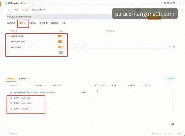Click the info icon of join_room listening entry

pyautogui.click(x=11, y=109)
